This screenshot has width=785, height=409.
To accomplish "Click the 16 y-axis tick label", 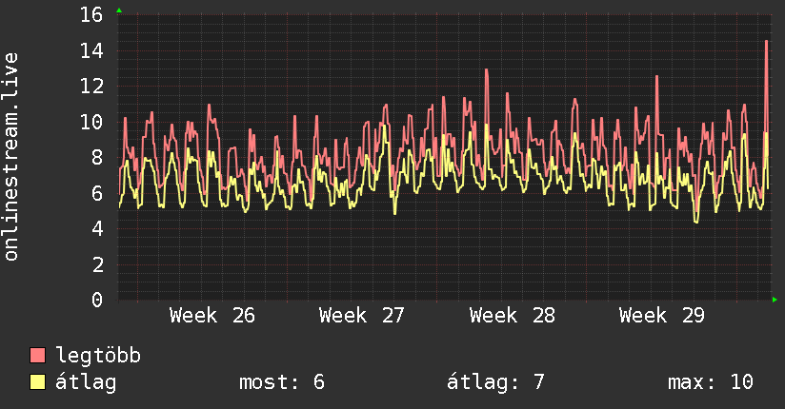I will pos(91,14).
